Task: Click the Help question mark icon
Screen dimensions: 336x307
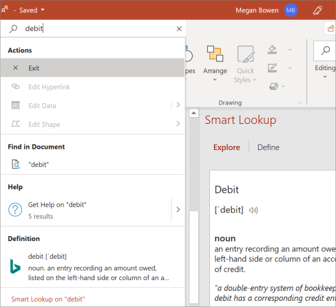Action: coord(15,209)
